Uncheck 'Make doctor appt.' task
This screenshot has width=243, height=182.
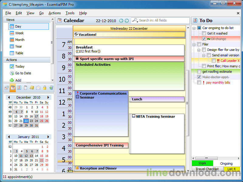[x=199, y=77]
